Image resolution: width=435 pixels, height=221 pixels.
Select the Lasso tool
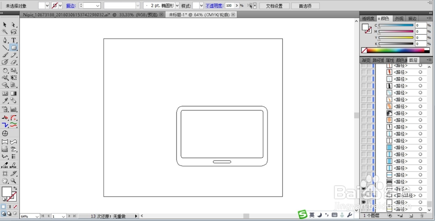pyautogui.click(x=13, y=32)
